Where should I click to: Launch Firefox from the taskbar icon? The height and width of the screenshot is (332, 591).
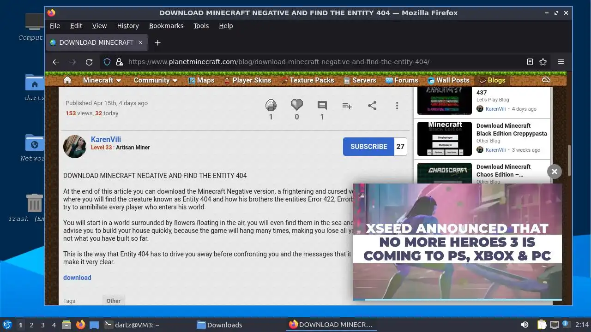81,325
